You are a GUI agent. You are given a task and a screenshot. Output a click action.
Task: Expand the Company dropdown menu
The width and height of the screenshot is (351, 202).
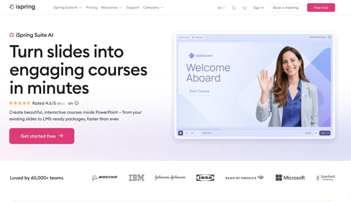153,8
